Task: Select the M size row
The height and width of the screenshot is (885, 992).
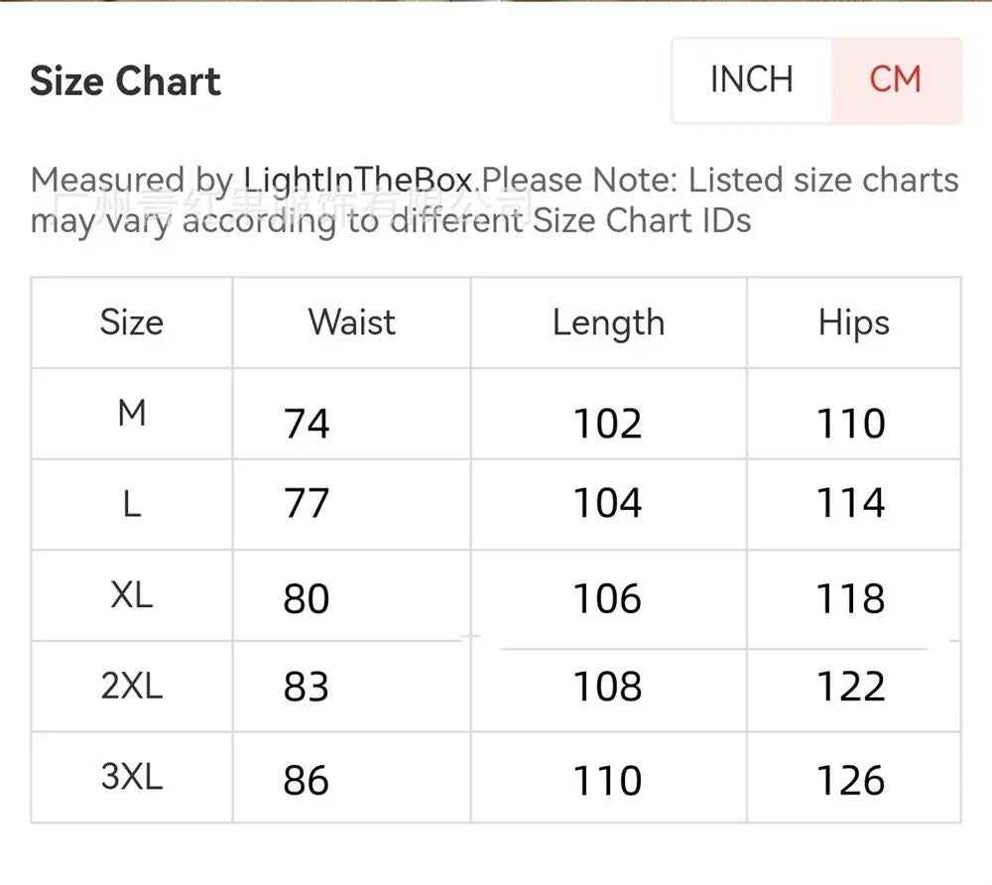Action: point(130,414)
